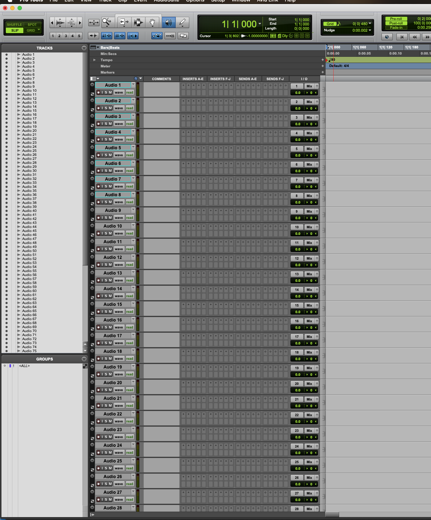Click Audio 12 volume 0.0 indicator
This screenshot has height=520, width=431.
pos(298,265)
